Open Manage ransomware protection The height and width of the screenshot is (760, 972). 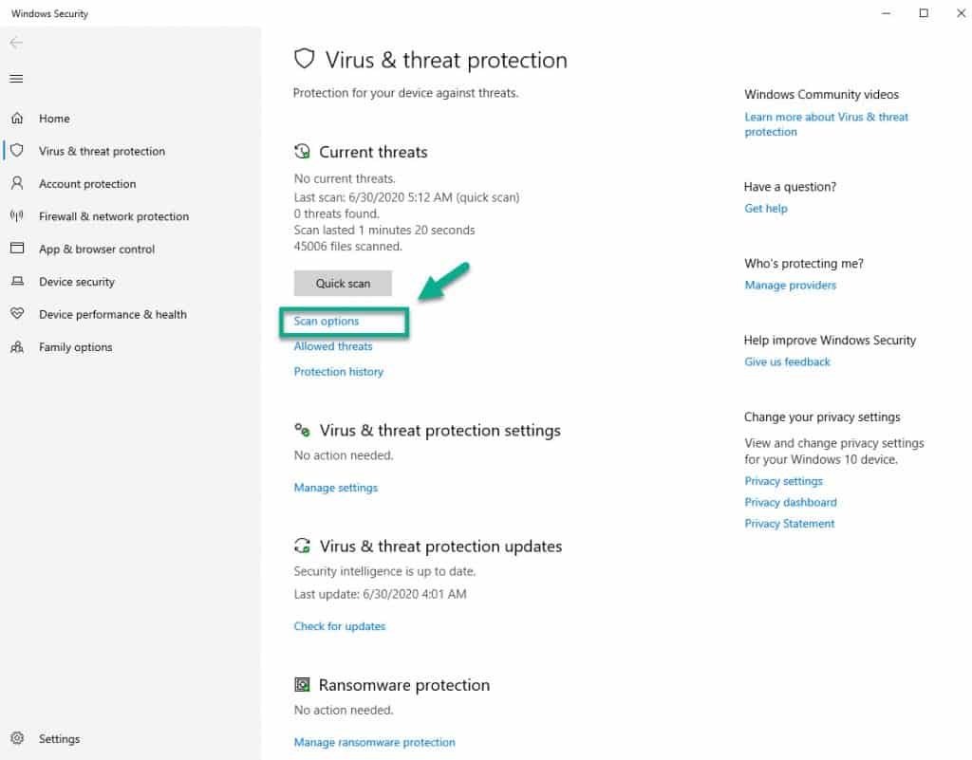coord(374,742)
